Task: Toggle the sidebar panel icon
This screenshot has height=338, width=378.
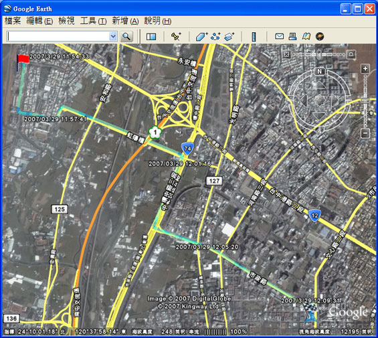Action: tap(151, 37)
